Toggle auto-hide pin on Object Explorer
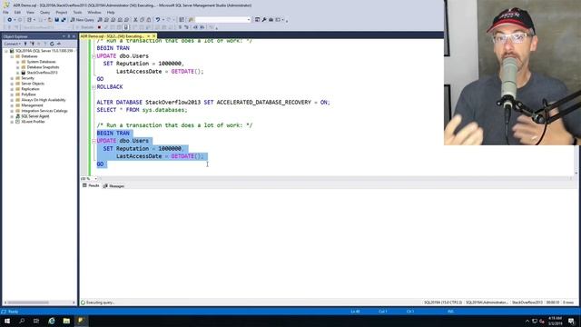 tap(69, 36)
